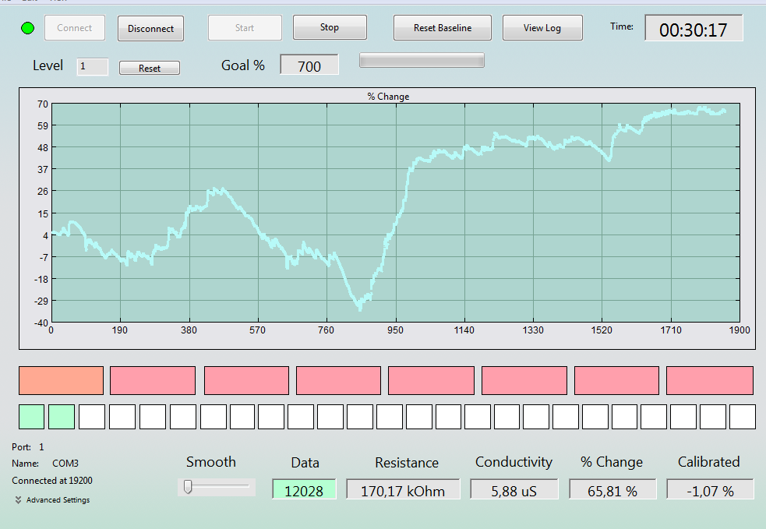Click the Goal % value field

pyautogui.click(x=309, y=65)
